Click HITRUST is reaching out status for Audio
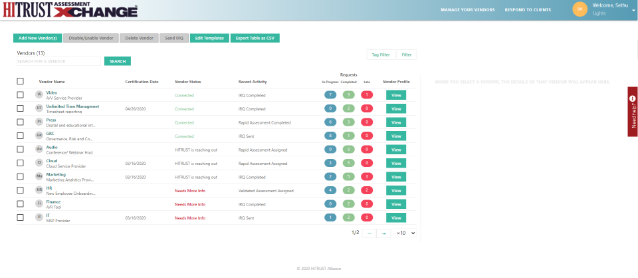 (195, 150)
